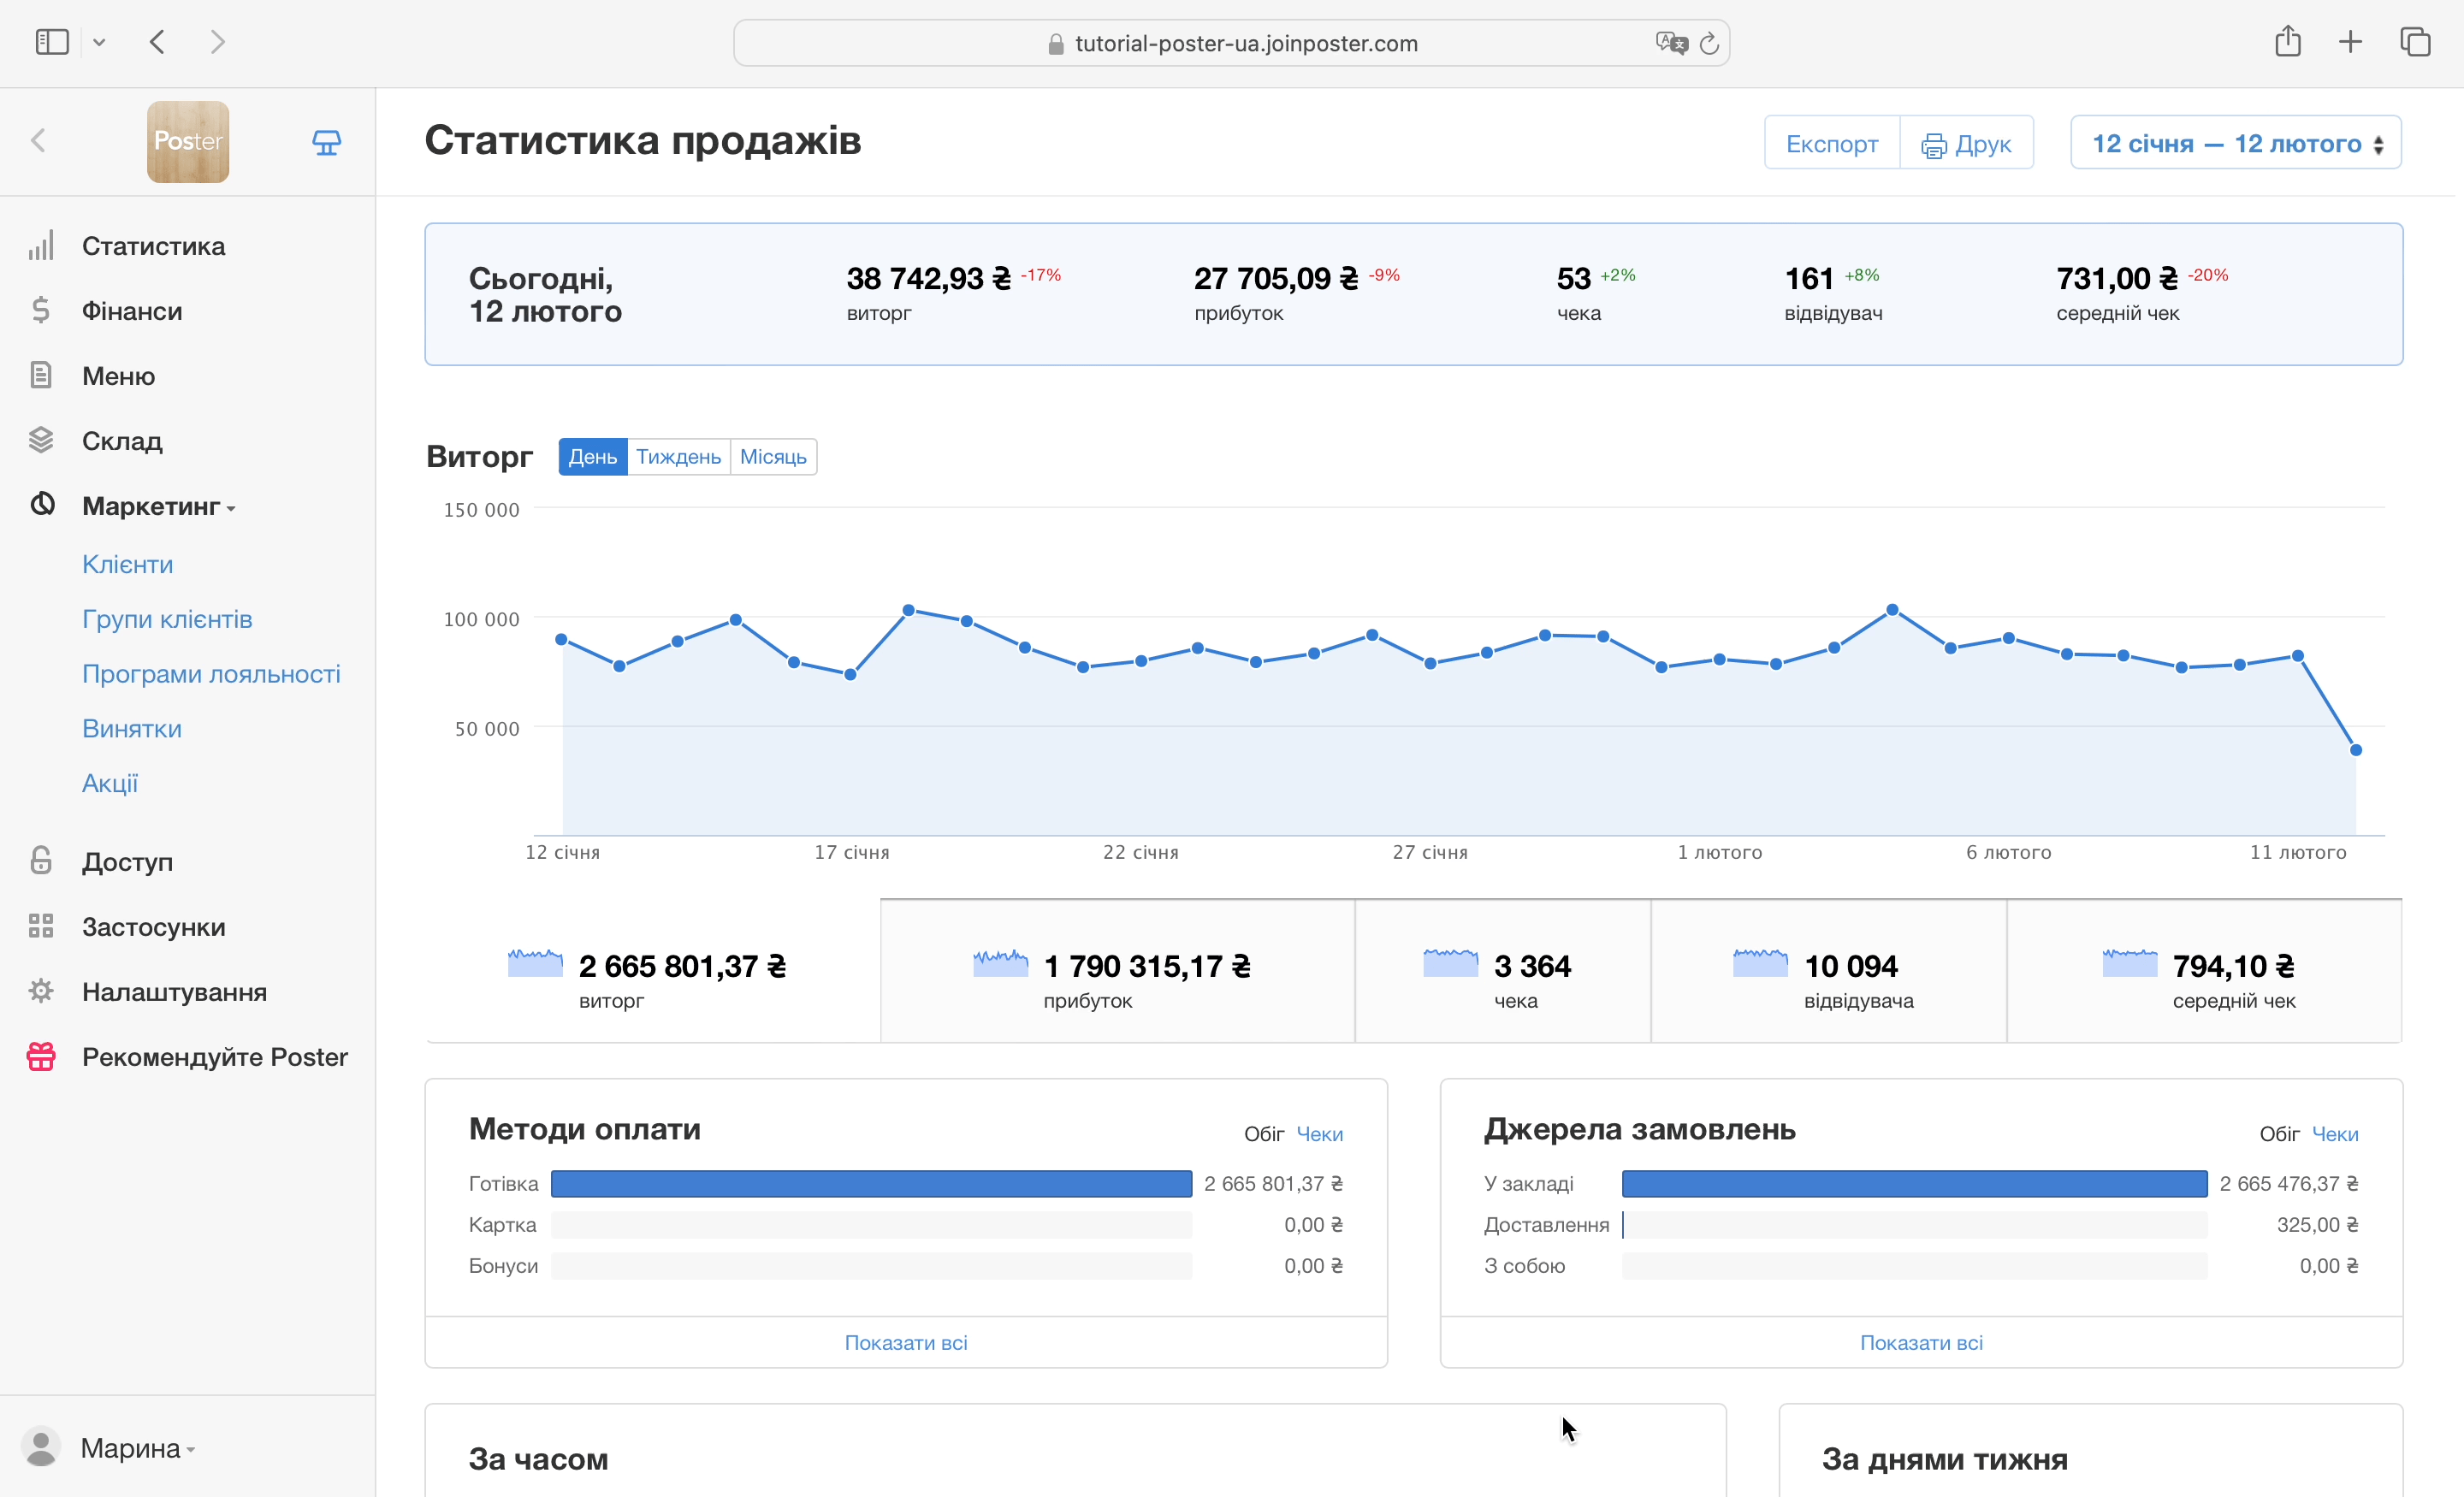Go back in Safari history
Viewport: 2464px width, 1497px height.
pos(157,42)
